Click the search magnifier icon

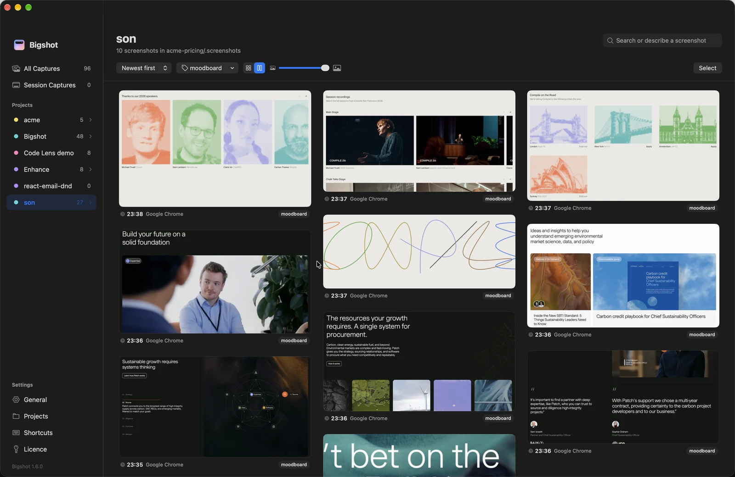[610, 40]
